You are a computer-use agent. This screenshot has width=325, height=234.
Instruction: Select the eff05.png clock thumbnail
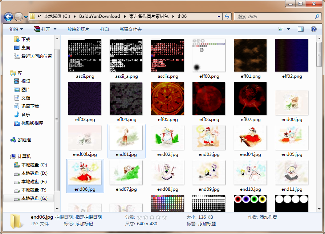[x=168, y=98]
